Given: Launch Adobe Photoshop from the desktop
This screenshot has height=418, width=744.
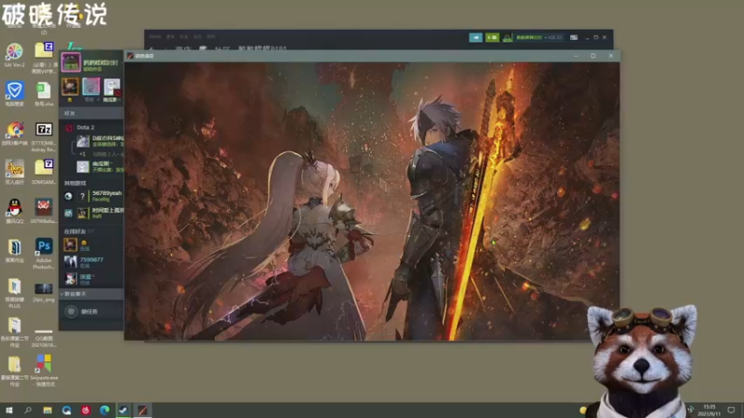Looking at the screenshot, I should pos(44,252).
